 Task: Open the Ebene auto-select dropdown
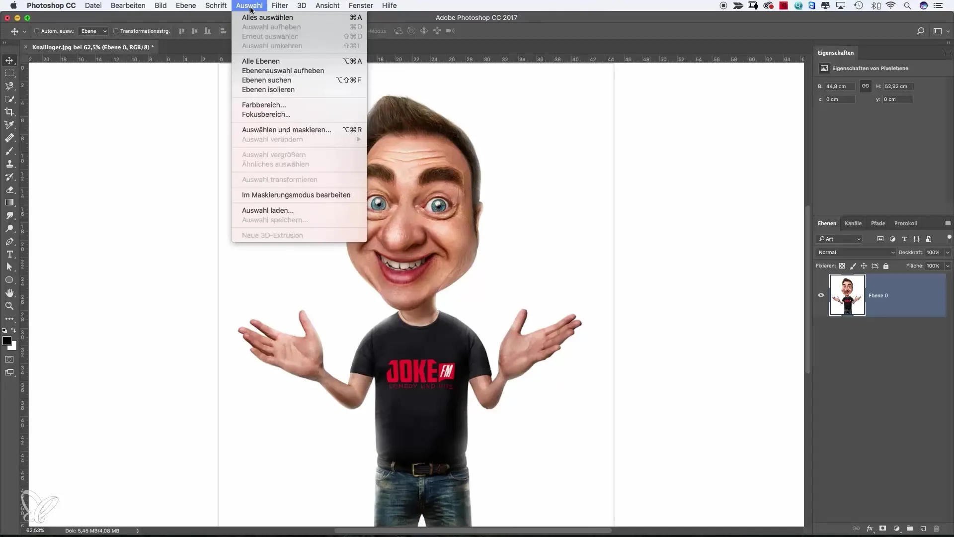point(94,31)
